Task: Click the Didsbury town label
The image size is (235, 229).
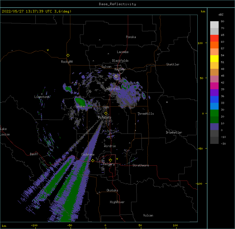Action: [104, 117]
